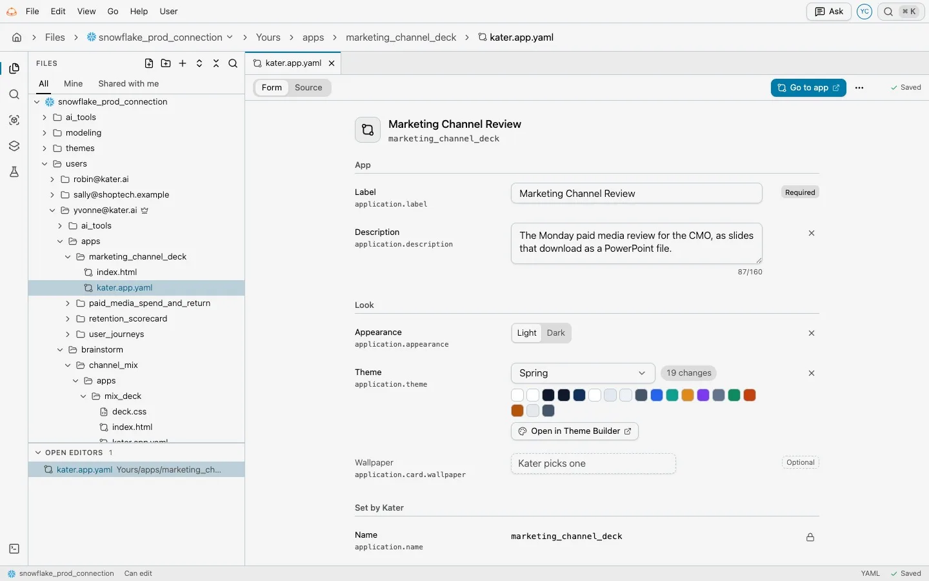Open the command search with ⌘K
The height and width of the screenshot is (581, 929).
(x=901, y=12)
